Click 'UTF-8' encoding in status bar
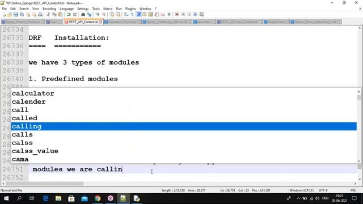Image resolution: width=363 pixels, height=204 pixels. click(323, 190)
